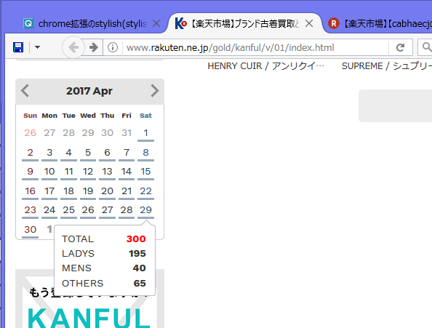This screenshot has width=432, height=328.
Task: Select April 17 on the calendar
Action: click(49, 191)
